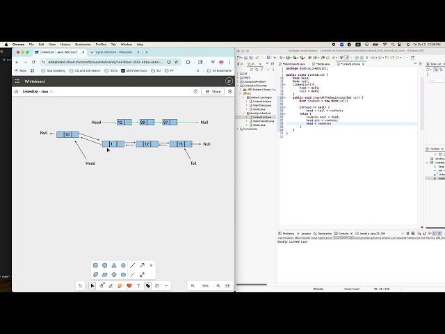The width and height of the screenshot is (445, 334).
Task: Open the App Academy bookmark folder
Action: 54,70
